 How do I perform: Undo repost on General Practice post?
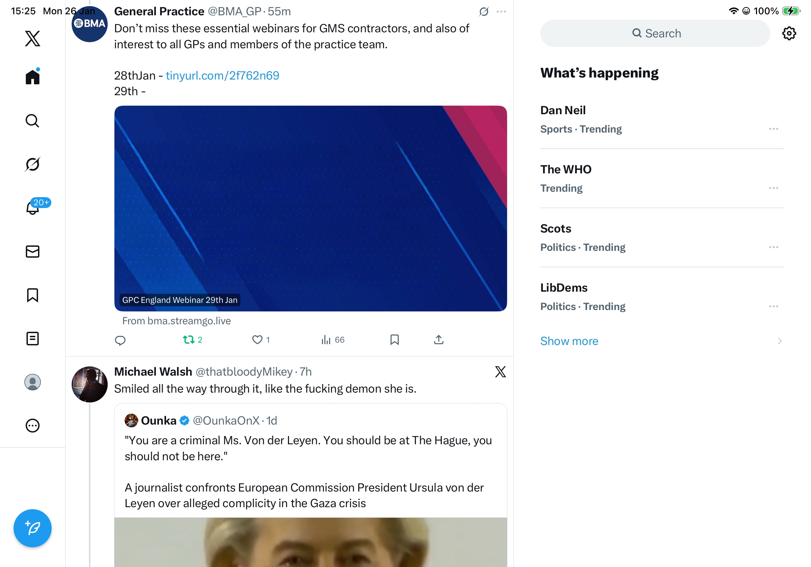189,340
